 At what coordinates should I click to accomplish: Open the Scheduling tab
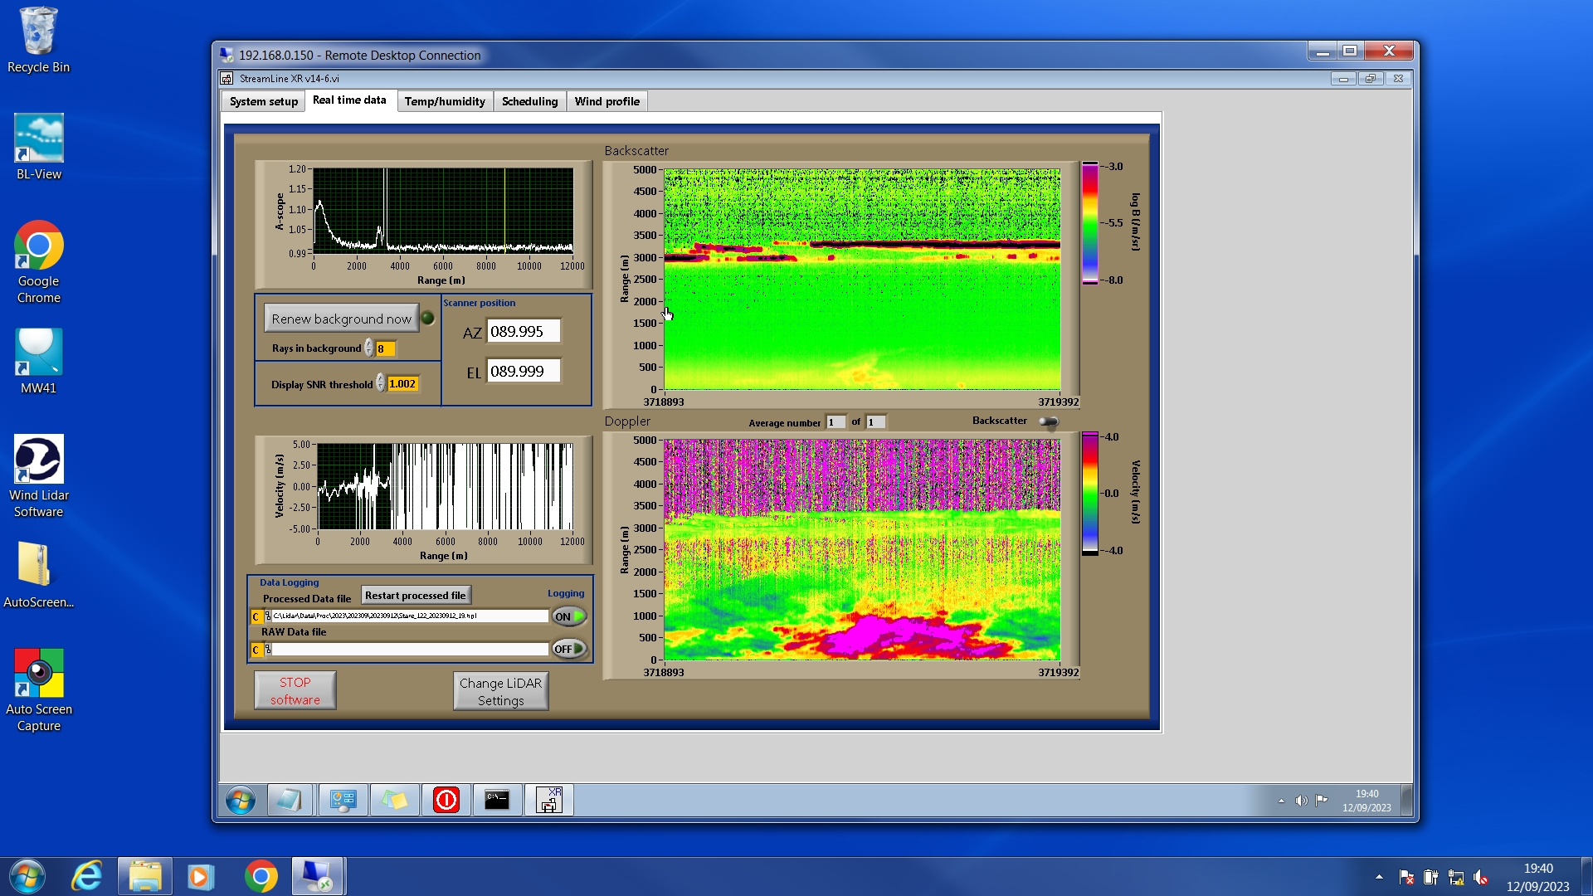pos(529,101)
